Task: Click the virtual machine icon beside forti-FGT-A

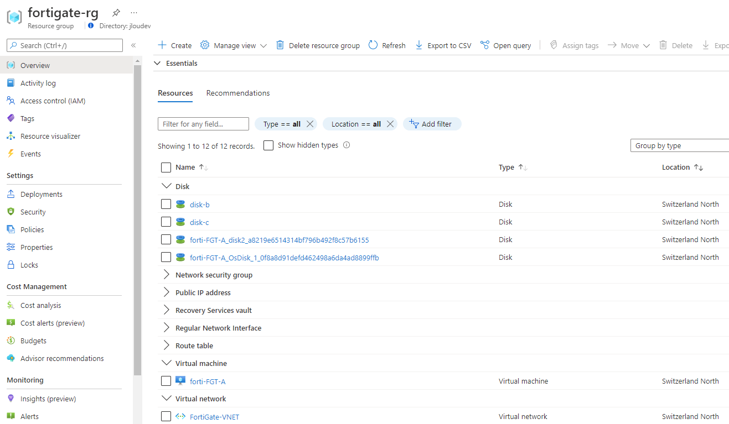Action: (x=180, y=381)
